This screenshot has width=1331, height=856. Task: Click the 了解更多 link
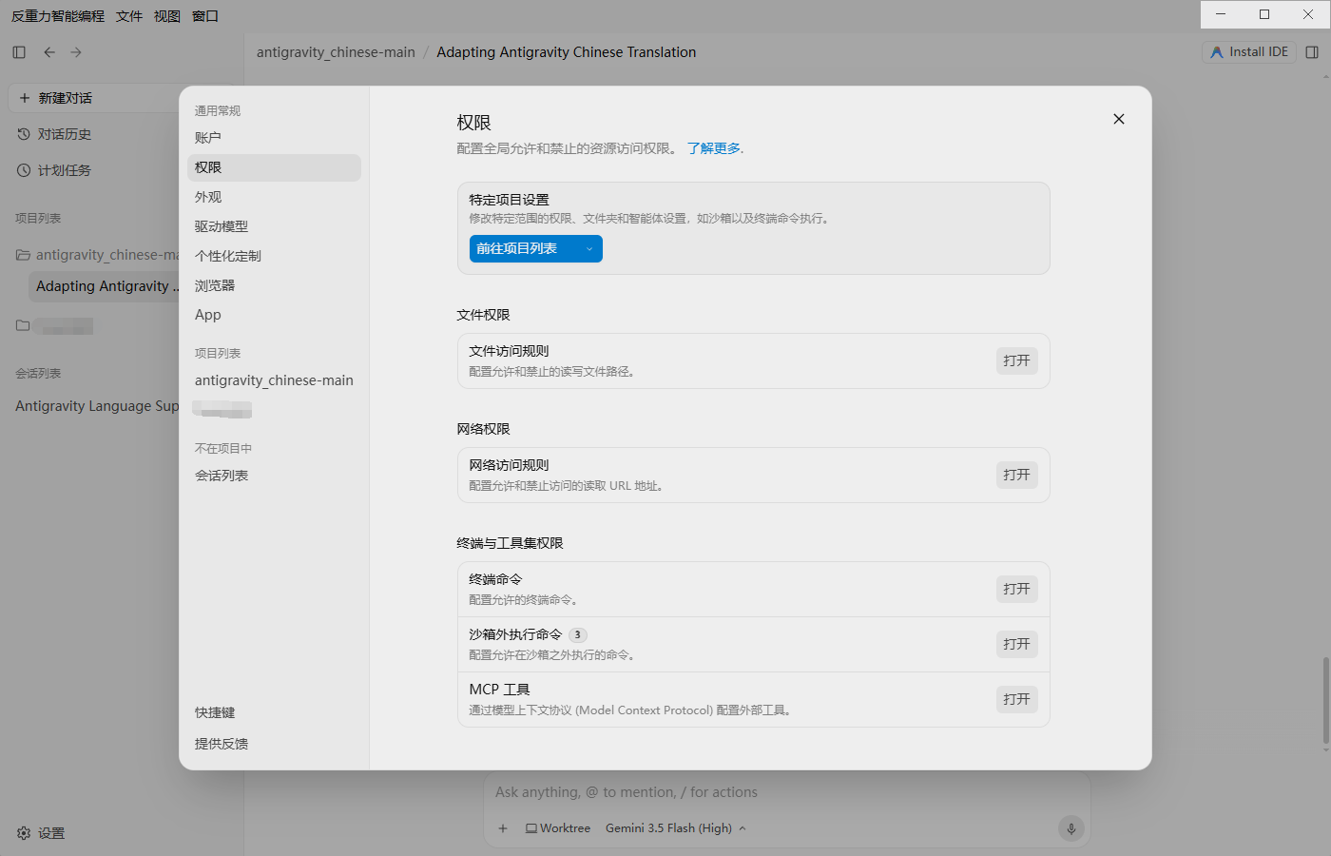pos(714,148)
